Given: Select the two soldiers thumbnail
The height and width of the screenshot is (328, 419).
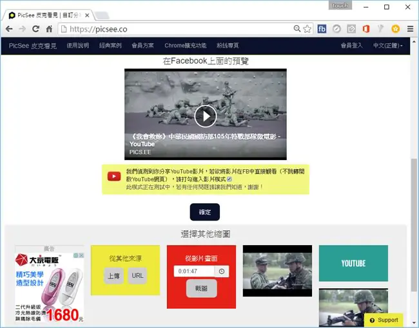Looking at the screenshot, I should (277, 271).
